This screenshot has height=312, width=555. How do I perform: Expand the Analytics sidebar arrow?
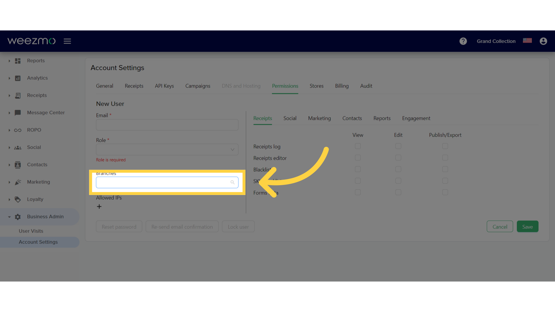pos(9,78)
